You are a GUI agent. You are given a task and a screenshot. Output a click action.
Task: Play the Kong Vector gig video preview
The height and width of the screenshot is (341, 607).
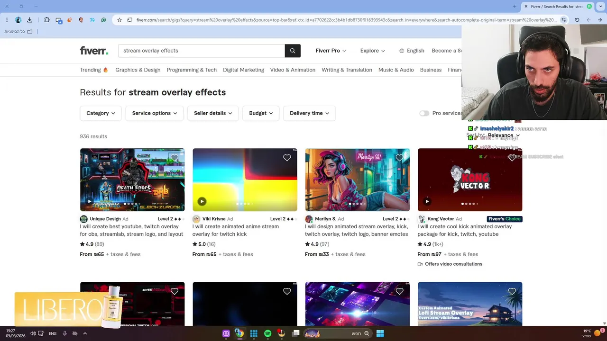pyautogui.click(x=427, y=201)
